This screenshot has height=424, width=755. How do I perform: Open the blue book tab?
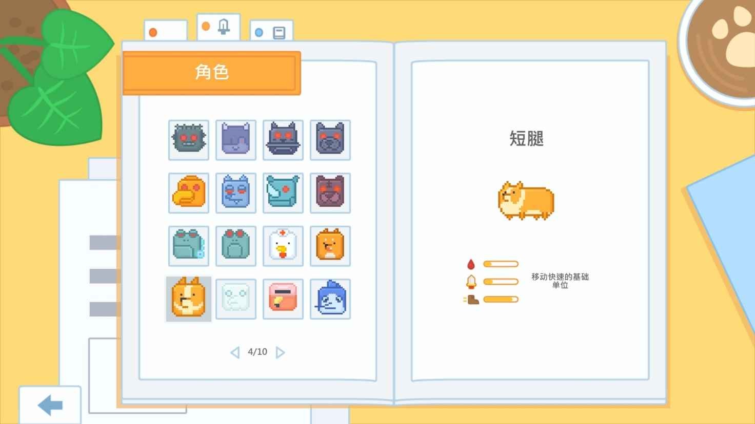(x=271, y=31)
